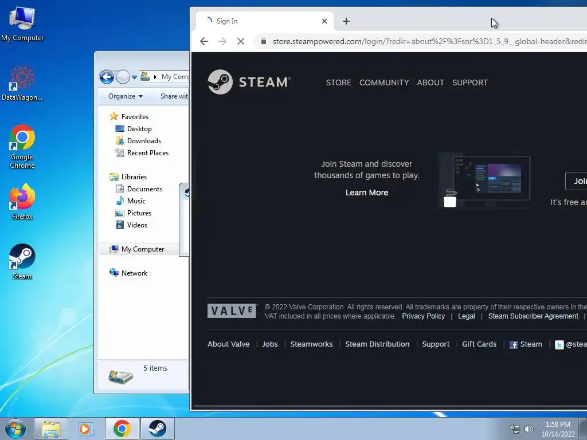Open Windows Explorer from taskbar

coord(51,429)
